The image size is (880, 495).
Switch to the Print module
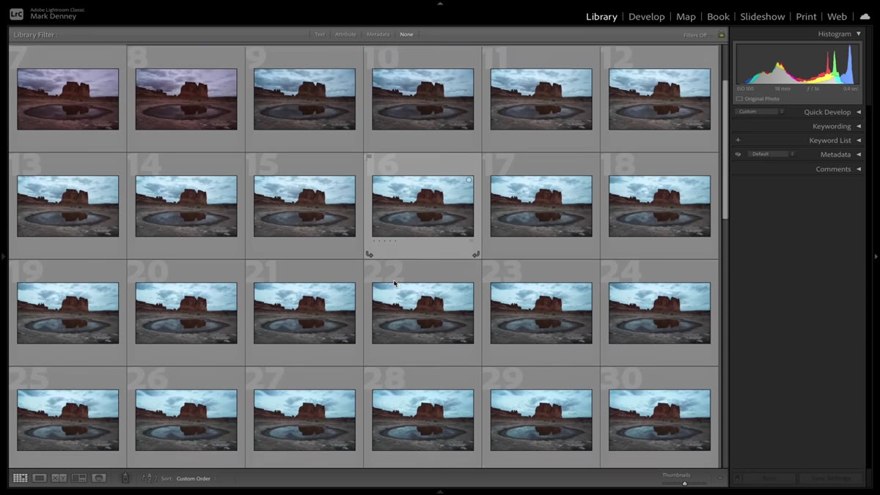[806, 16]
